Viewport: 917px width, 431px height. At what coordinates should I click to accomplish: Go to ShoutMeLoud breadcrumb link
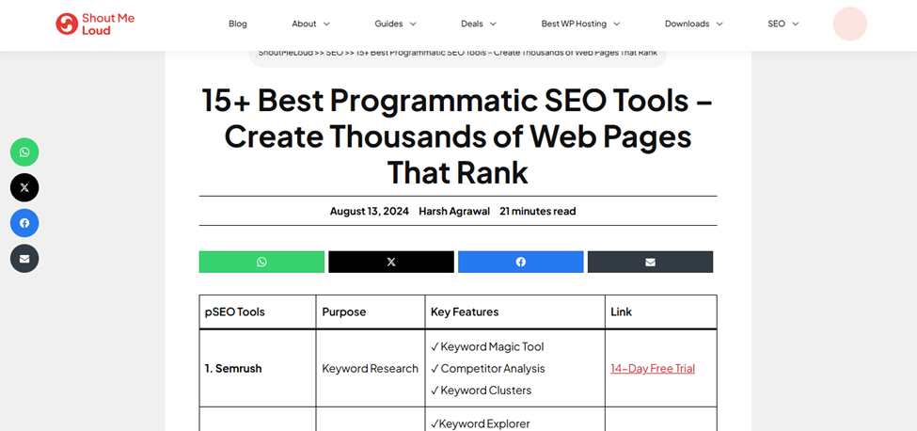pos(285,53)
